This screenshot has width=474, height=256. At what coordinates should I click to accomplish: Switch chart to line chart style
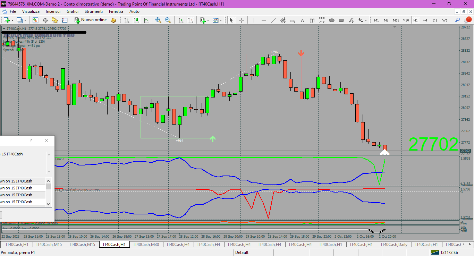(146, 20)
